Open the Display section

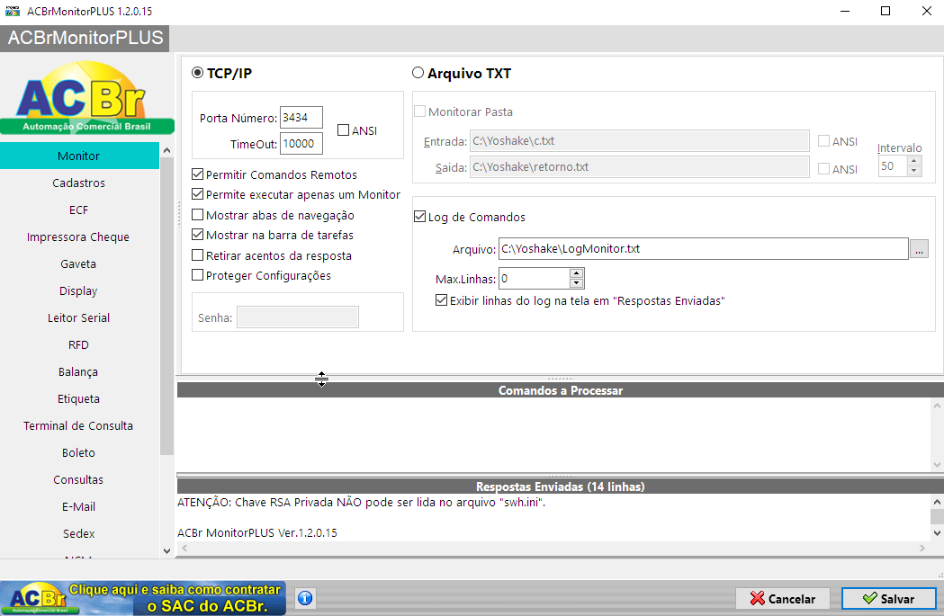[x=79, y=291]
